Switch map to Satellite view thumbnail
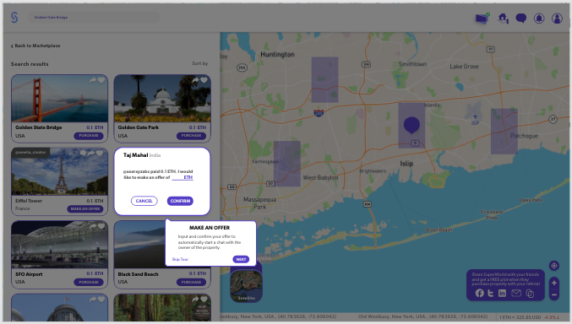 (246, 286)
